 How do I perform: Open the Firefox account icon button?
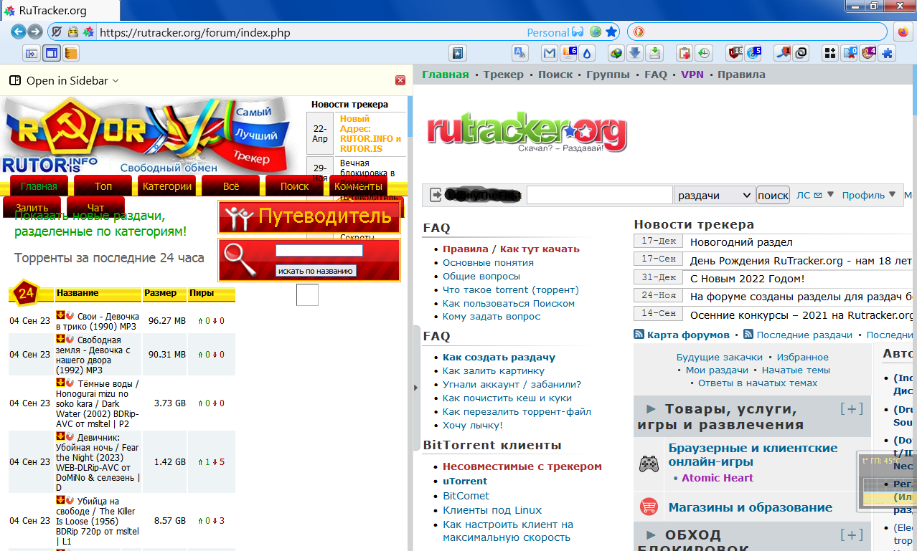pos(903,32)
